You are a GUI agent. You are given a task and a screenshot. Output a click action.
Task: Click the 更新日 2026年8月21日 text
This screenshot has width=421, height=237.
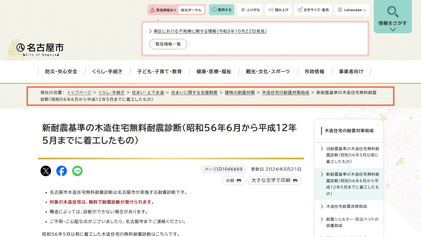(276, 169)
